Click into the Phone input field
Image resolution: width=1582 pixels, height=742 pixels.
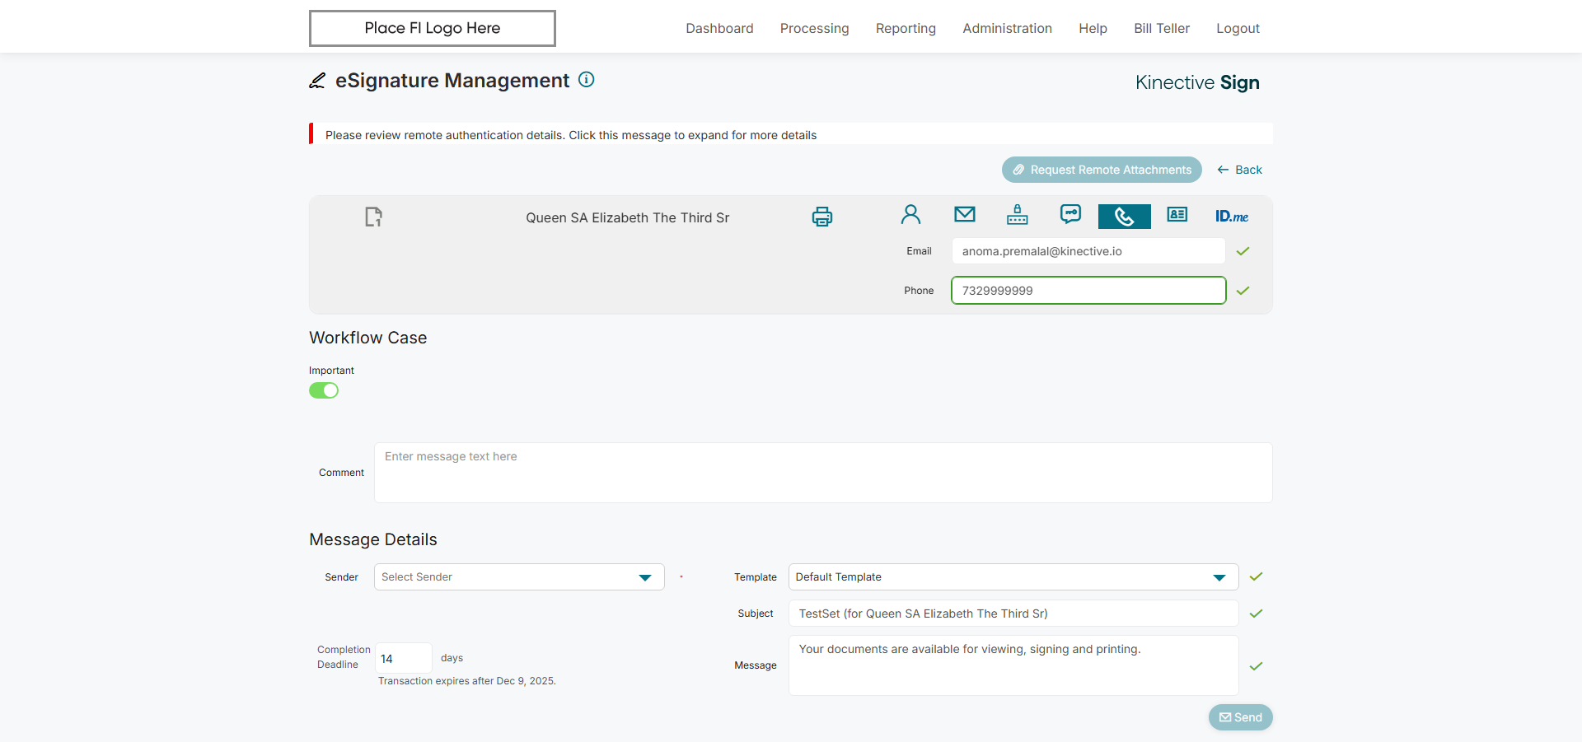tap(1088, 291)
